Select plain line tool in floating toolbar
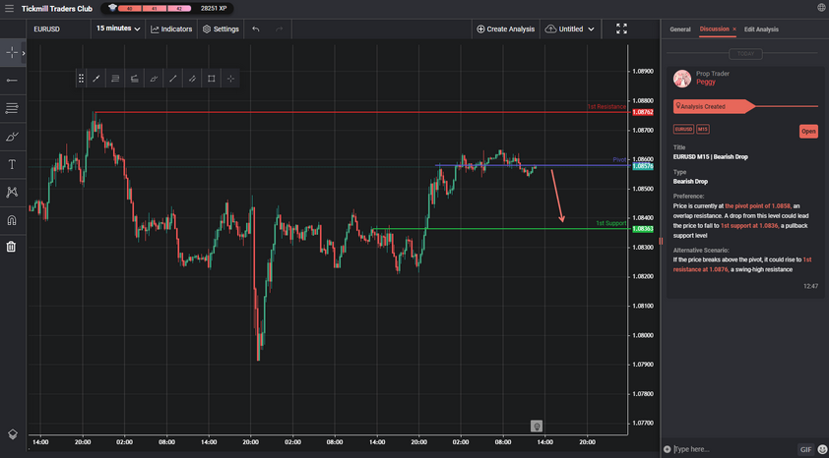 [x=172, y=79]
